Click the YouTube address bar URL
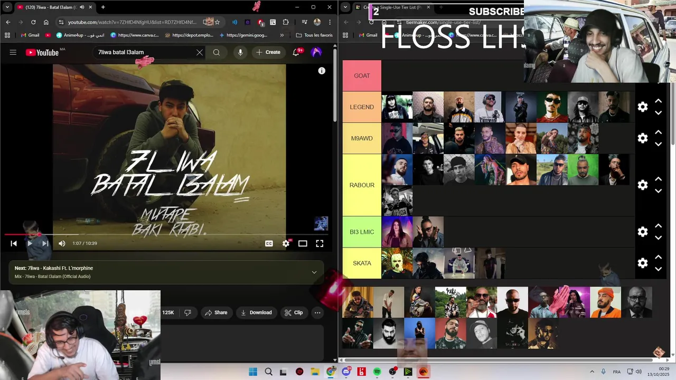 tap(132, 22)
